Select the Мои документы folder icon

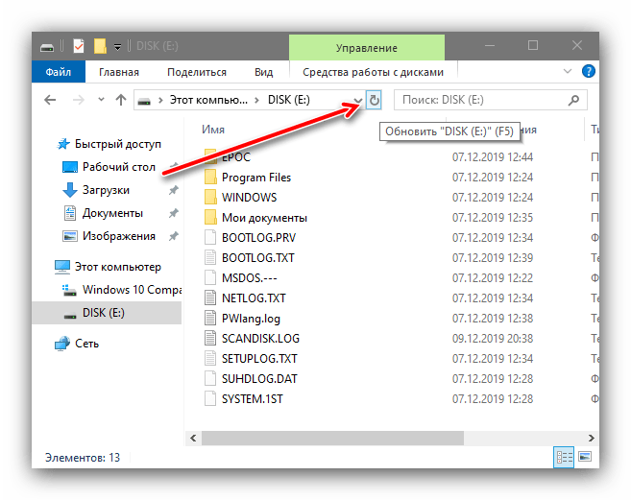[210, 217]
